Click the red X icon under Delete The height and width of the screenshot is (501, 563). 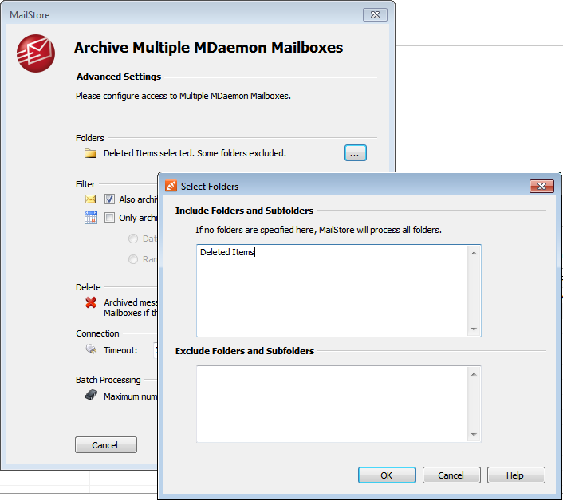[91, 302]
